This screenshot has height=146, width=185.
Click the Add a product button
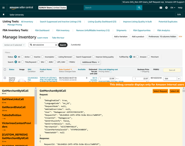pos(138,36)
